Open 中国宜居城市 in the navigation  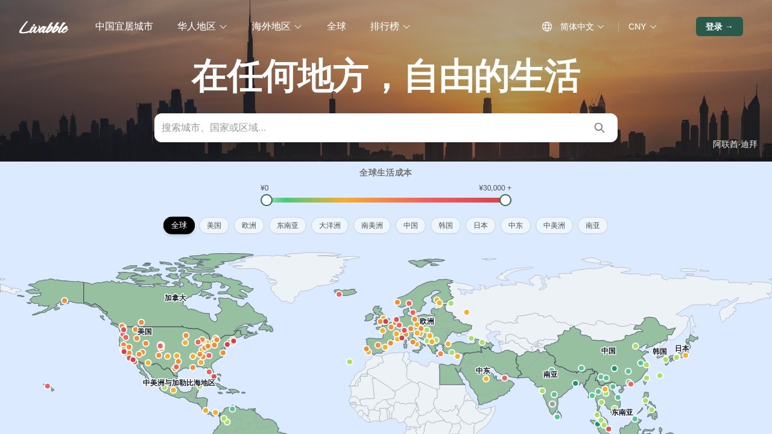(x=124, y=27)
